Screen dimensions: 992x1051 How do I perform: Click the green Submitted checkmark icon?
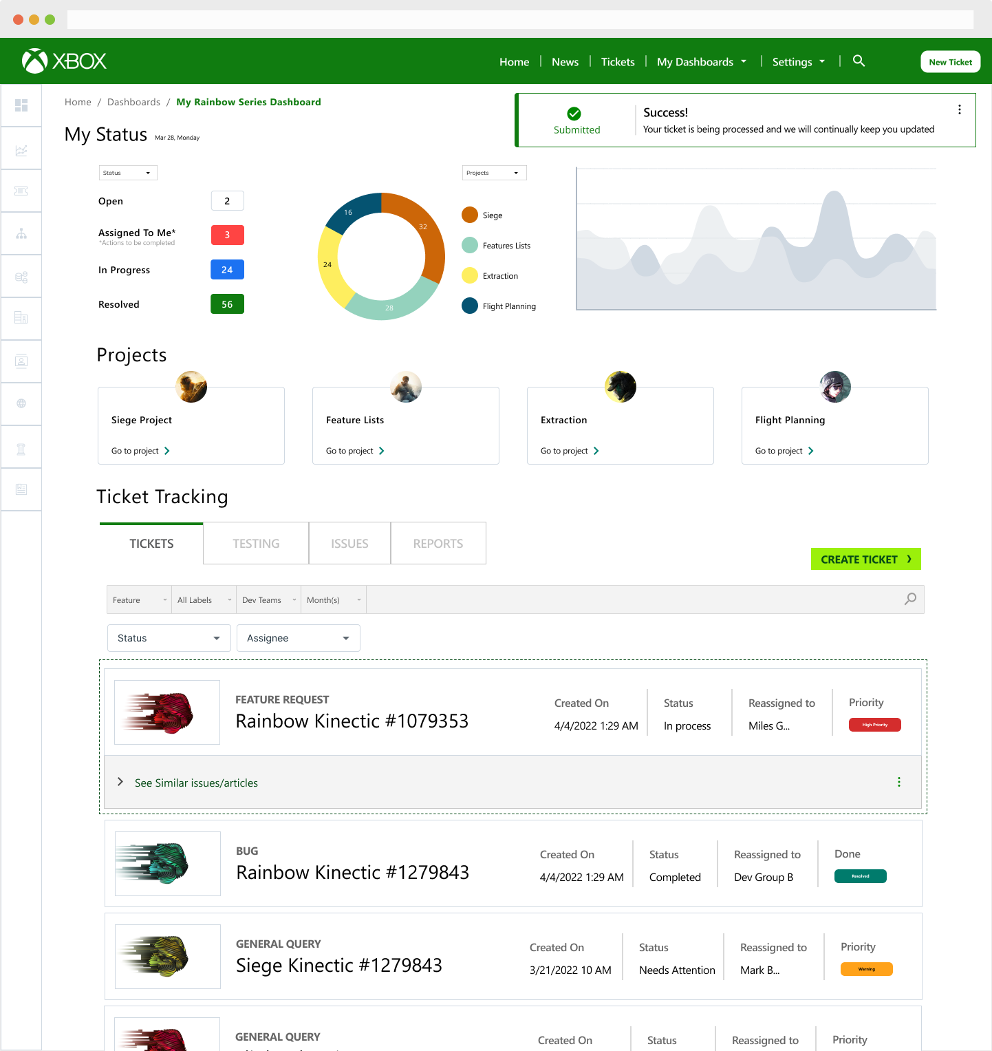pos(574,114)
